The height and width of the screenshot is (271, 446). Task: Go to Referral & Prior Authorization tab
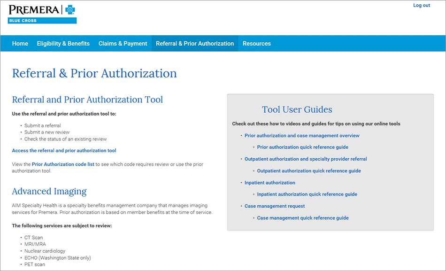click(195, 44)
